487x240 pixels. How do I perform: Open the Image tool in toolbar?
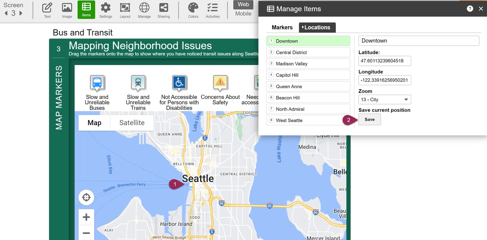(x=67, y=10)
